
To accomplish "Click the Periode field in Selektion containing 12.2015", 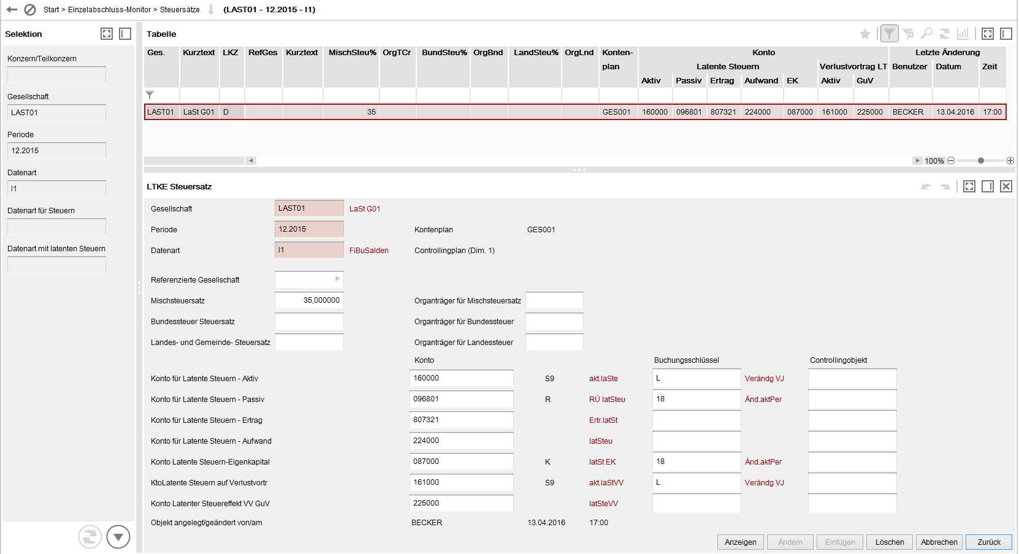I will click(x=56, y=151).
